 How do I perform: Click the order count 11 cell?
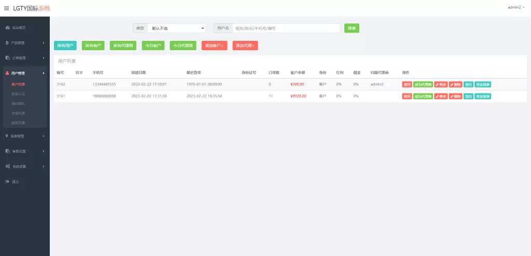[270, 96]
